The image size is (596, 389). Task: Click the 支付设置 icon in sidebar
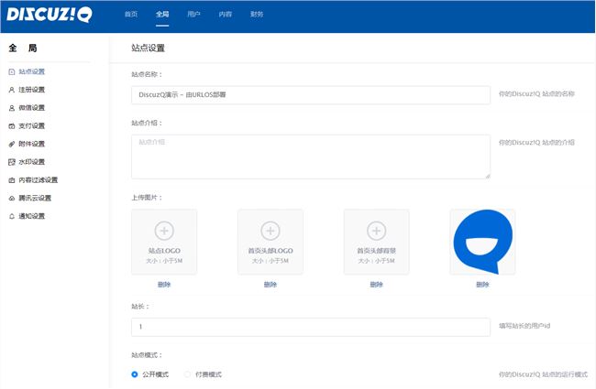pos(11,125)
